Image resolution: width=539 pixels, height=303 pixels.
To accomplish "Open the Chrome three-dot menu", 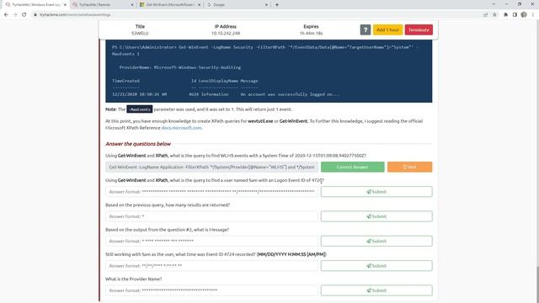I will point(533,15).
